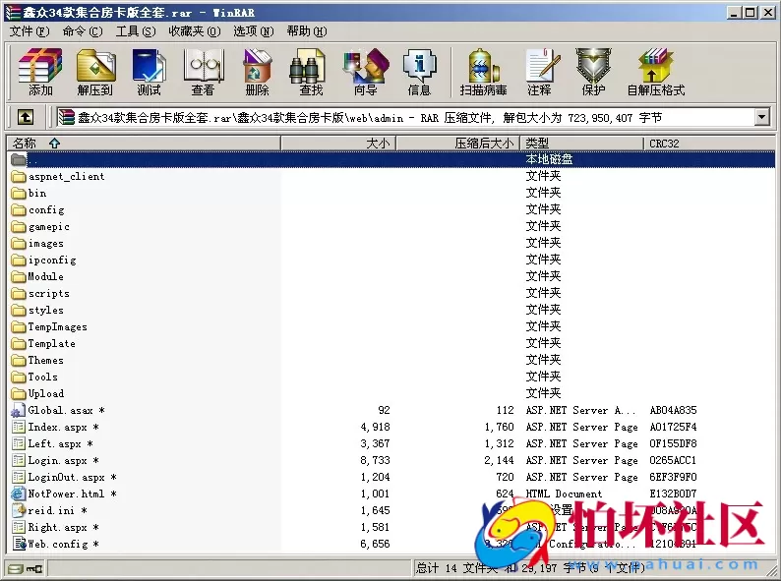Click the drive icon in status bar
The width and height of the screenshot is (781, 581).
(16, 568)
